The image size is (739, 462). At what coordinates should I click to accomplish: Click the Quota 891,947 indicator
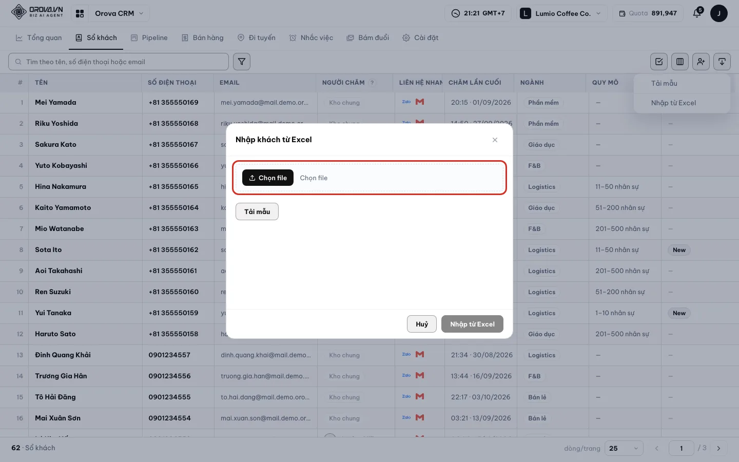[x=648, y=13]
